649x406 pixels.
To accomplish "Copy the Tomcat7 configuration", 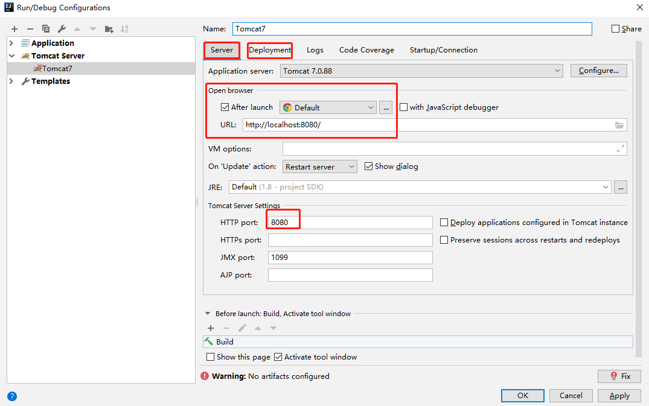I will pos(46,28).
